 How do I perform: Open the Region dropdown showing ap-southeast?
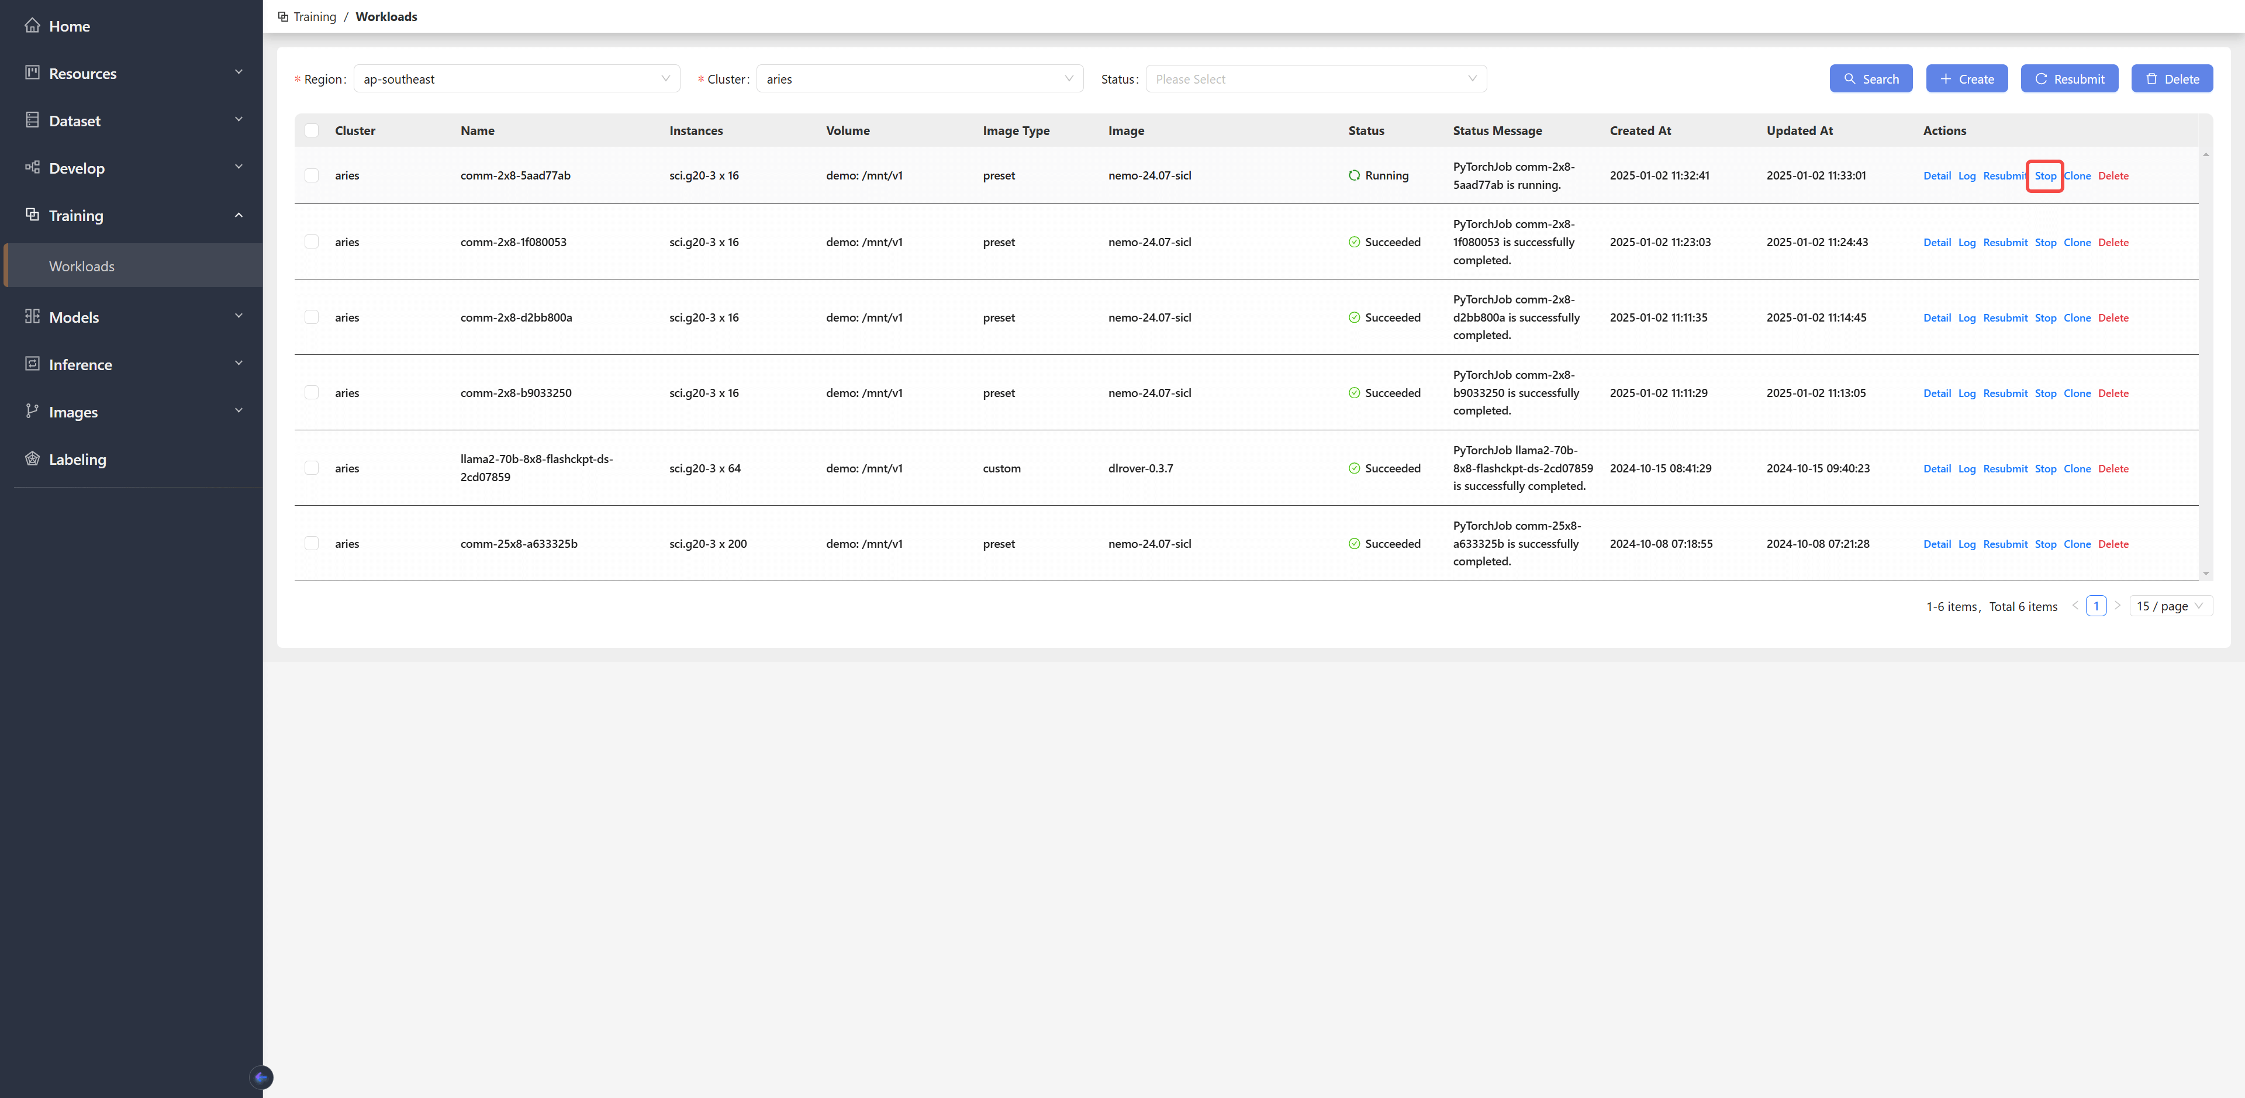[x=517, y=78]
